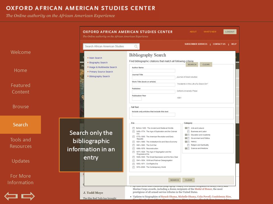Open the Barack Obama biography link
Viewport: 273px width, 204px height.
[x=169, y=197]
